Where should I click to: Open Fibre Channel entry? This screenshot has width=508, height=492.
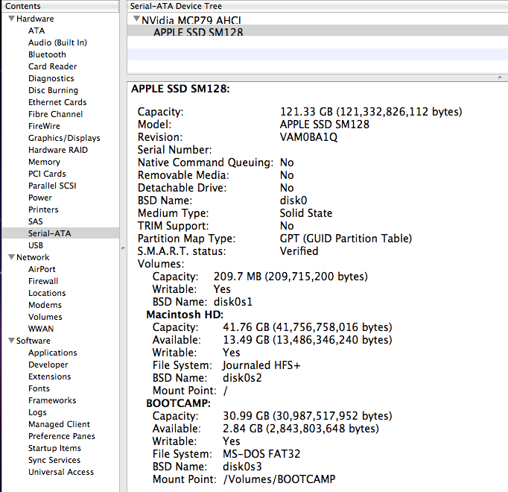(55, 114)
